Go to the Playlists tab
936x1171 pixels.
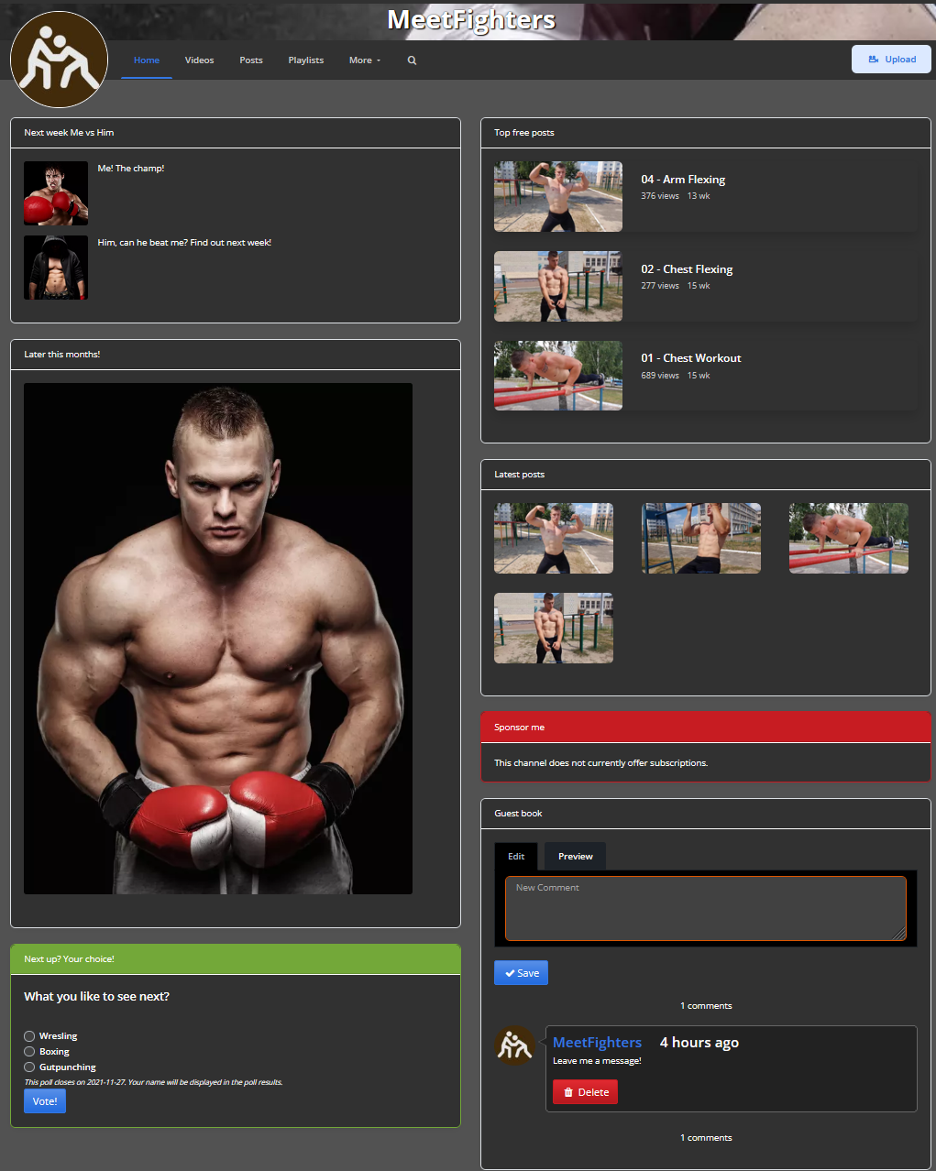click(305, 60)
